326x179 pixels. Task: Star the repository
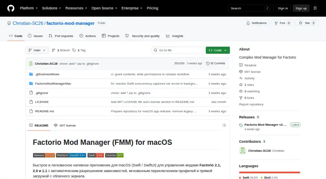307,23
